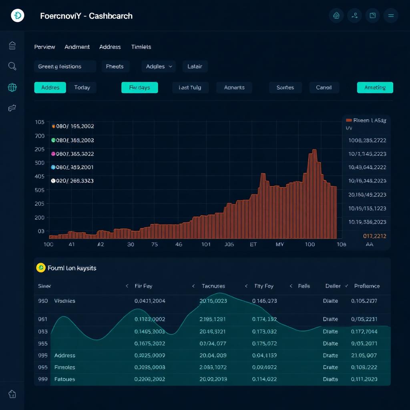Select the 095 Finsoles row
The height and width of the screenshot is (410, 410).
[x=212, y=368]
